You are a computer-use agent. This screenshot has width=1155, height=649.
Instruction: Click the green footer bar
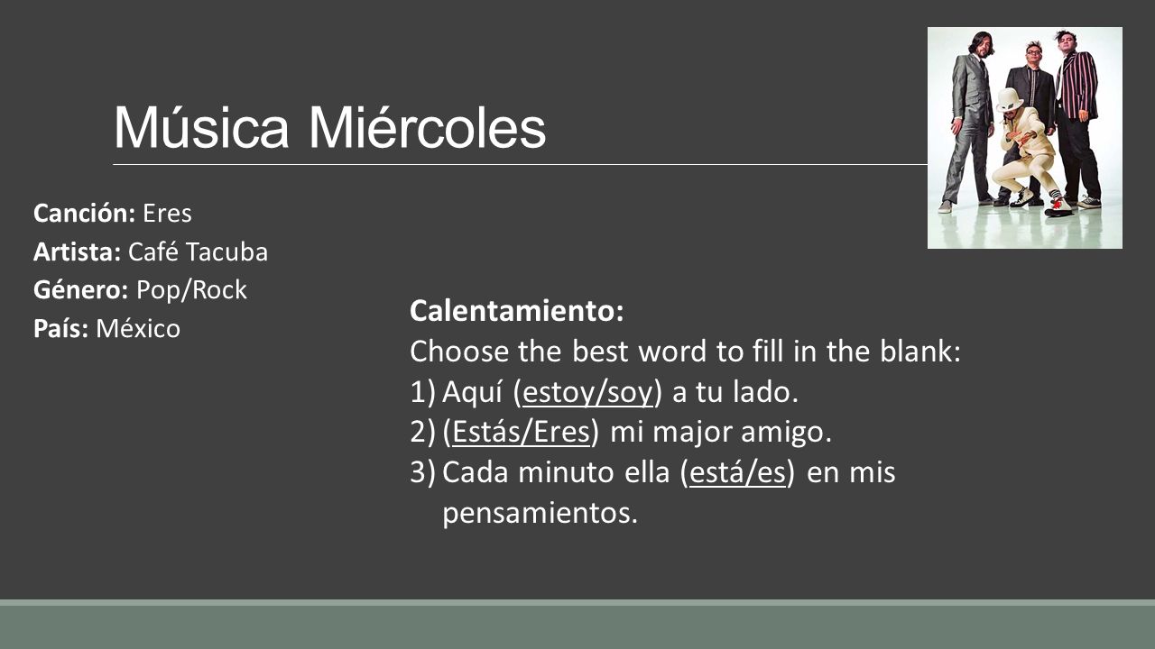coord(577,625)
